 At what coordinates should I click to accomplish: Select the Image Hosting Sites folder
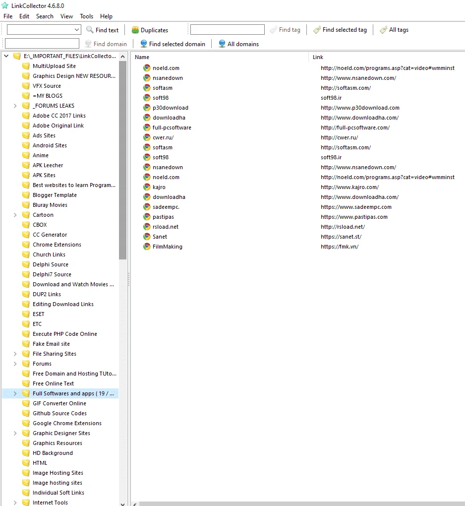tap(58, 473)
